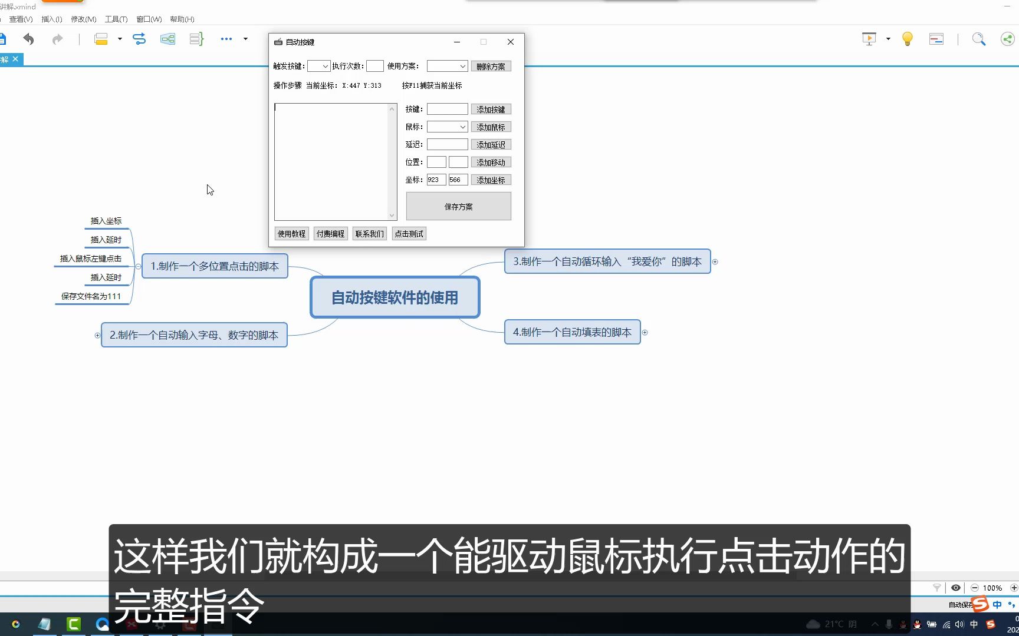This screenshot has height=636, width=1019.
Task: Start presentation mode icon
Action: pyautogui.click(x=869, y=39)
